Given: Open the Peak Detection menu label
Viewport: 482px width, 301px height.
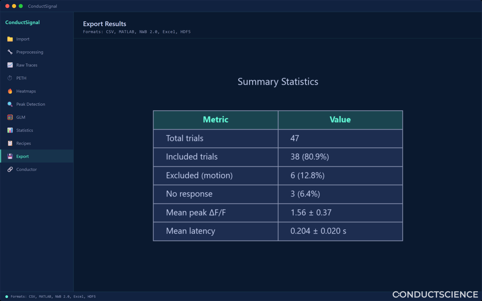Looking at the screenshot, I should (x=31, y=104).
